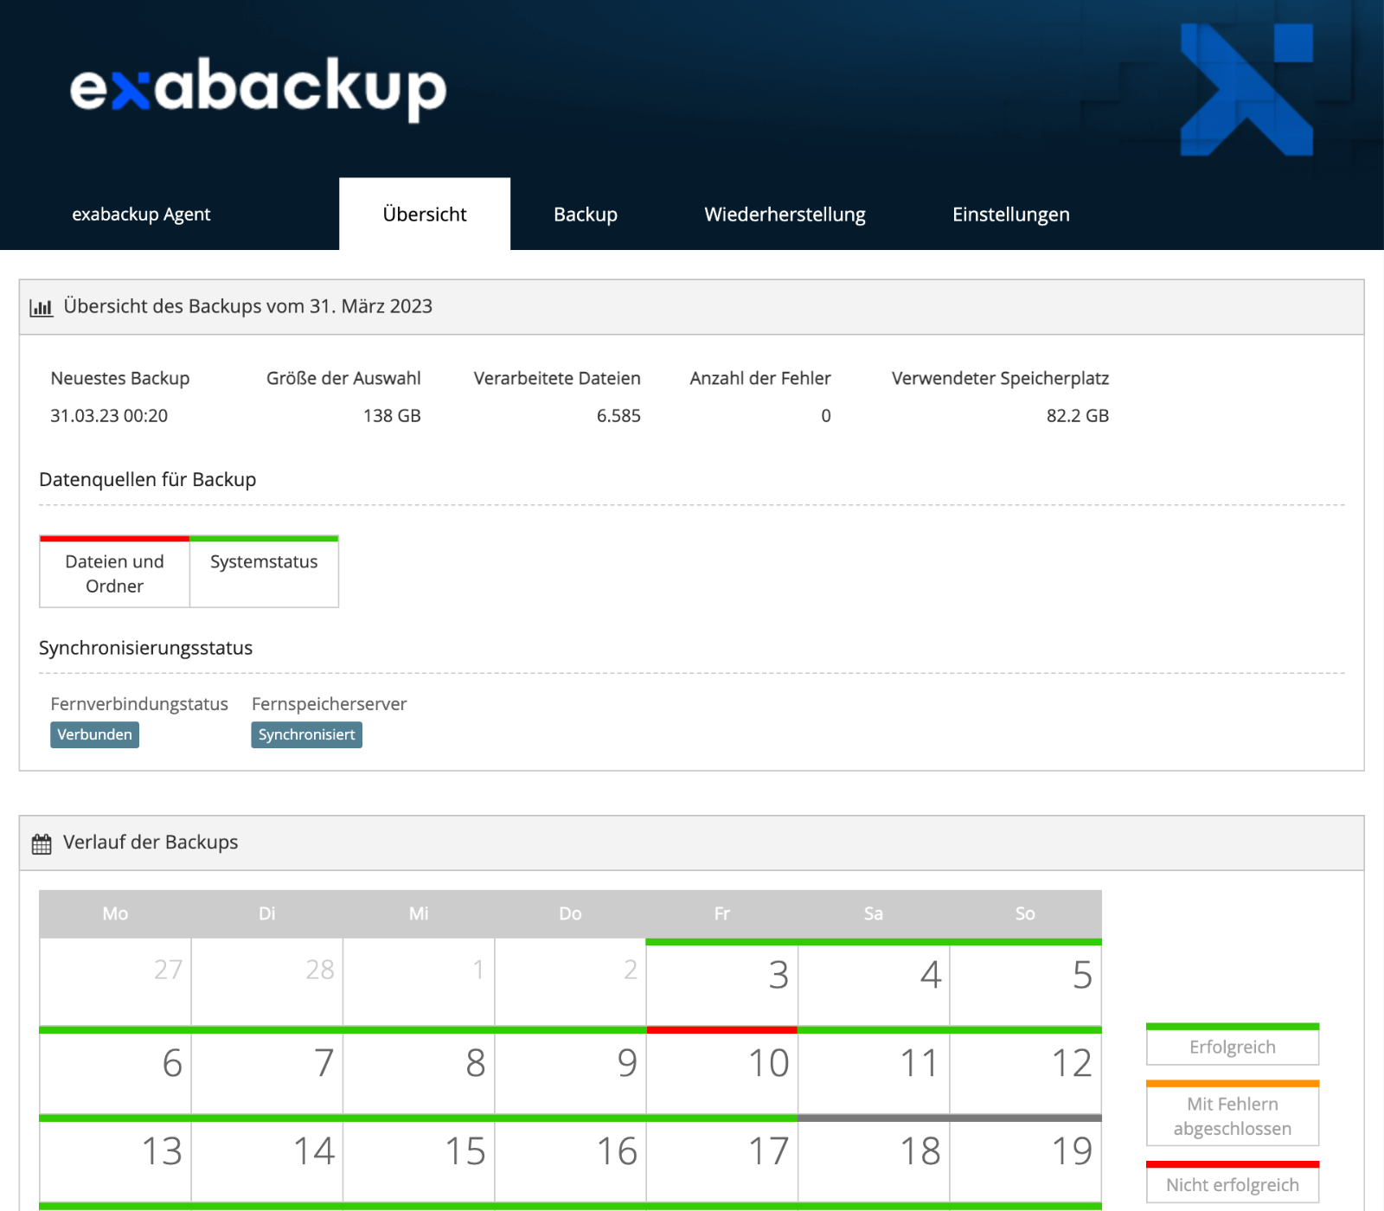Image resolution: width=1384 pixels, height=1211 pixels.
Task: Click the bar chart icon beside Übersicht des Backups
Action: pyautogui.click(x=42, y=307)
